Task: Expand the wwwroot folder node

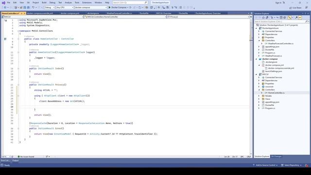Action: coord(259,87)
